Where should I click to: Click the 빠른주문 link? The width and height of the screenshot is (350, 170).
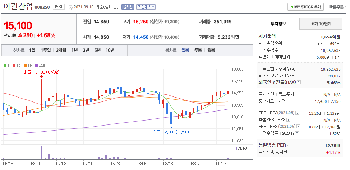(x=338, y=7)
